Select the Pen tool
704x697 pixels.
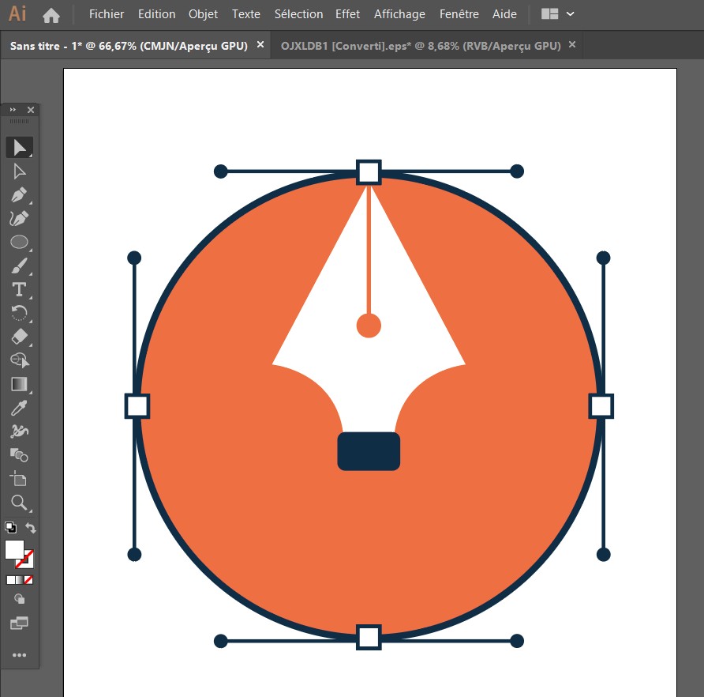(20, 194)
